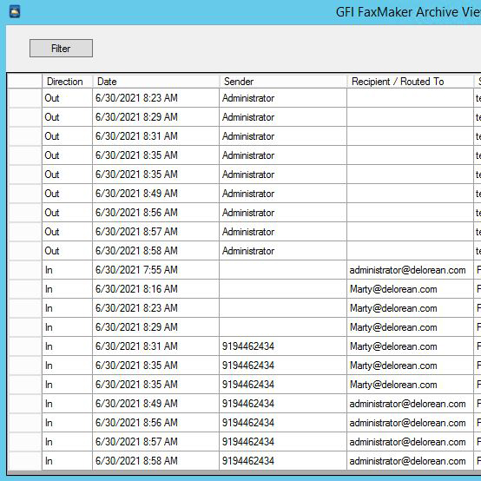Click empty recipient cell in the Out 8:57 AM row
Image resolution: width=481 pixels, height=481 pixels.
(x=411, y=232)
